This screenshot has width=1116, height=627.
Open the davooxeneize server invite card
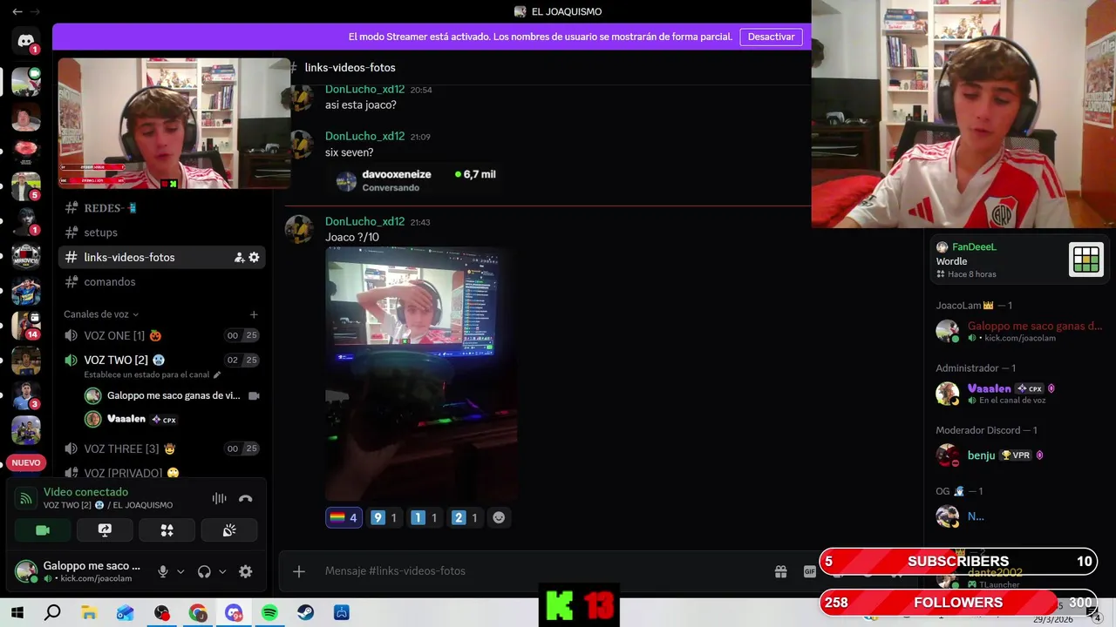[x=417, y=180]
